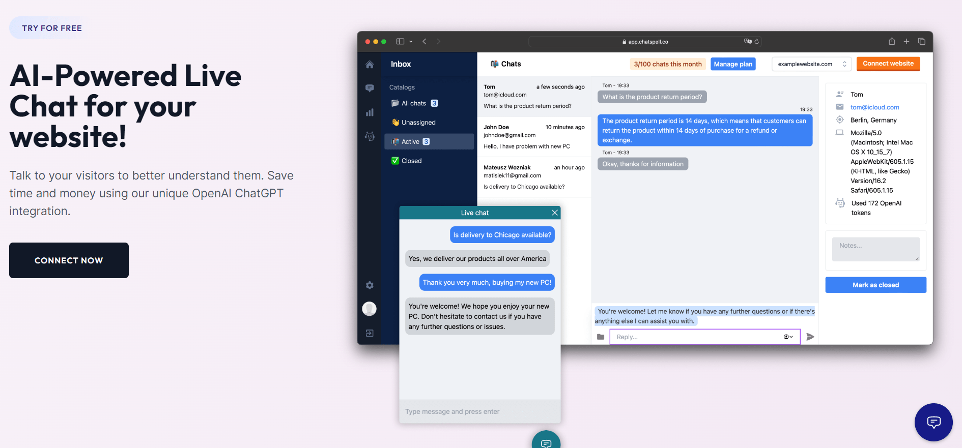This screenshot has height=448, width=962.
Task: Click the teal chat launcher below widget
Action: tap(546, 440)
